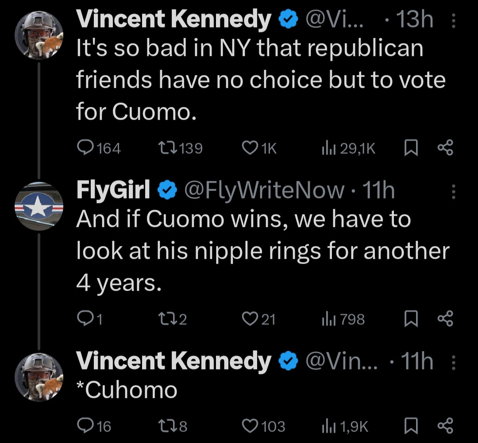Open more options for the 13h tweet
The width and height of the screenshot is (478, 443).
[452, 20]
